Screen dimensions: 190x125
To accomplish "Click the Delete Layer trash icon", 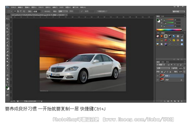I will pyautogui.click(x=182, y=101).
